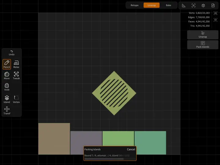Click the 3D cube view icon
Viewport: 220px width, 165px height.
[203, 5]
